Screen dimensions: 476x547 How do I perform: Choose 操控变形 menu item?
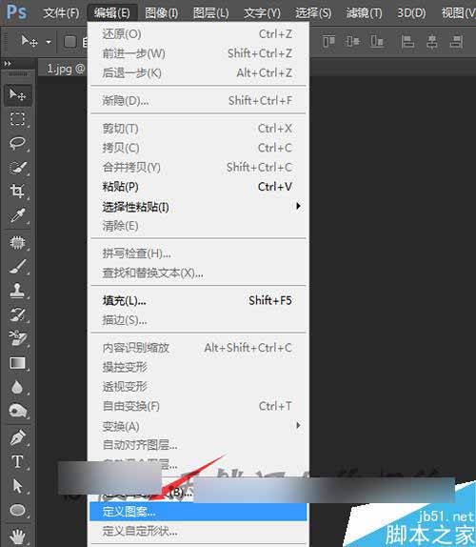(x=198, y=367)
